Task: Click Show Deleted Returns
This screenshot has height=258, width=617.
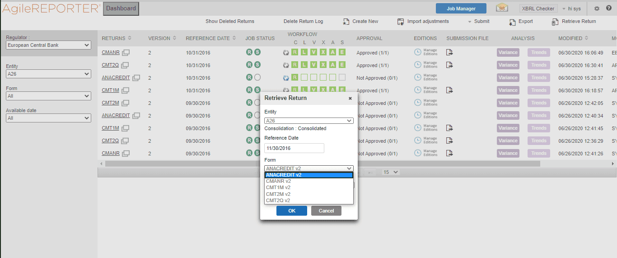Action: click(230, 21)
